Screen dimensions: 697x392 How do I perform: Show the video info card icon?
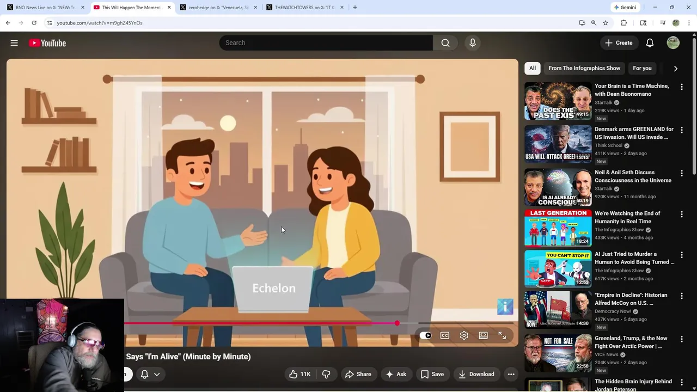point(505,307)
